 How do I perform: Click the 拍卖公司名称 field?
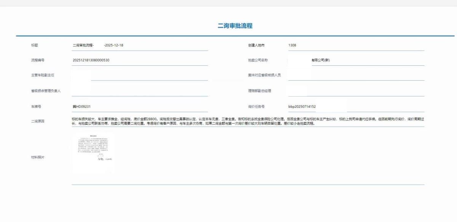click(x=356, y=60)
